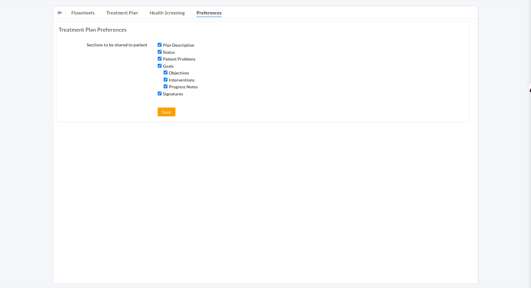Uncheck the Goals checkbox
This screenshot has width=531, height=288.
click(159, 66)
